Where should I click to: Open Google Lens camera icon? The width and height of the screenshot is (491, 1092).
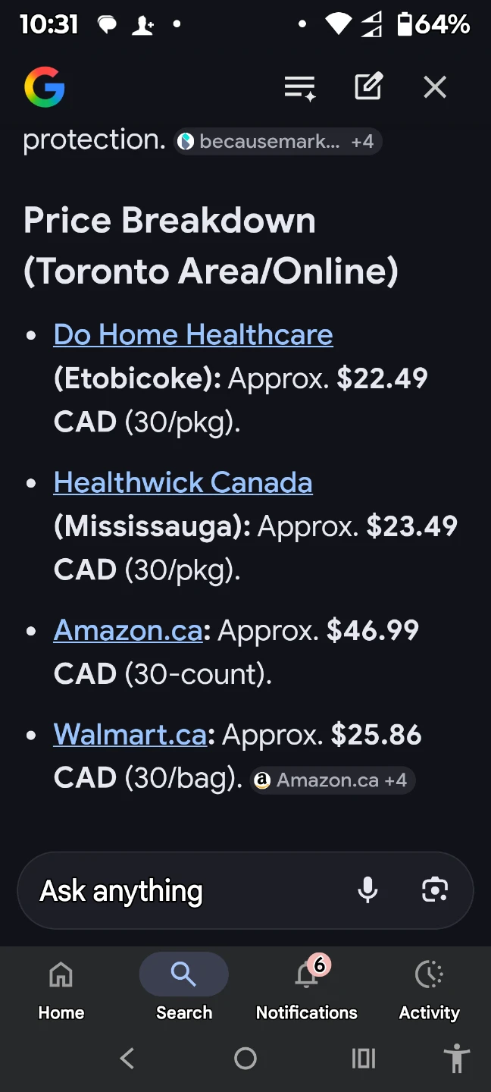[435, 890]
